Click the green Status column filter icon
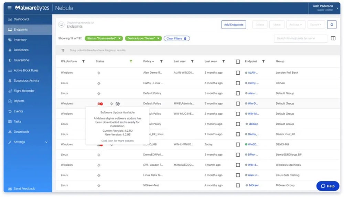 click(131, 62)
